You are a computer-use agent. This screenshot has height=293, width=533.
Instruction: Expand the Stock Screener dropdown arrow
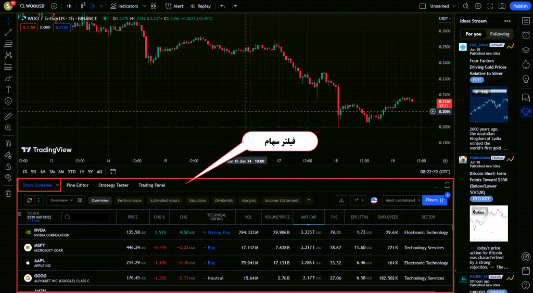point(57,185)
